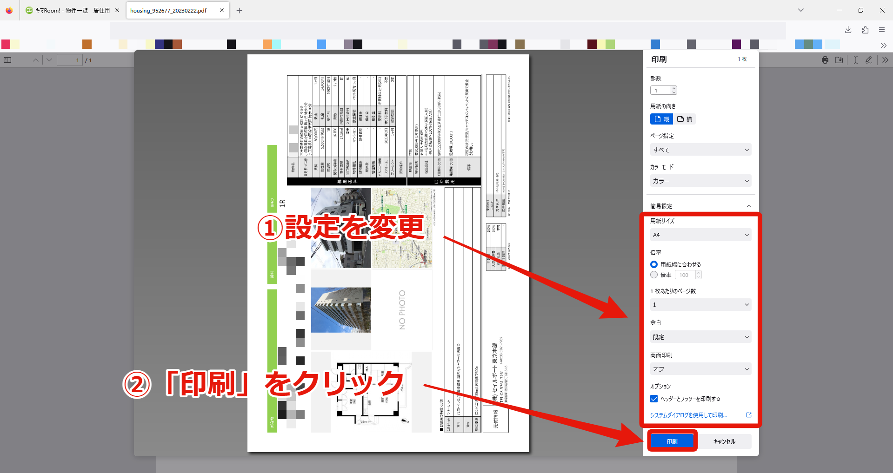Screen dimensions: 893x473
Task: Show more bookmarks overflow chevron
Action: (883, 45)
